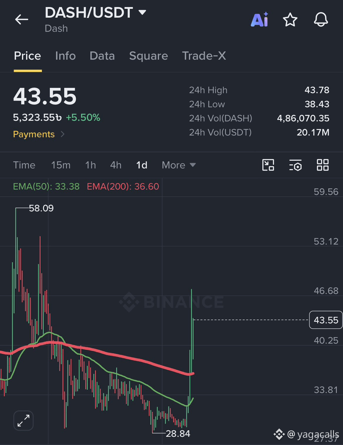343x445 pixels.
Task: Click the 58.09 high price marker
Action: coord(41,208)
